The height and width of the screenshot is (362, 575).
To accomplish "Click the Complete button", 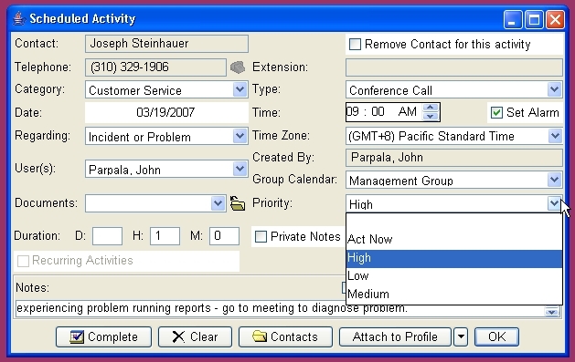I will (104, 336).
